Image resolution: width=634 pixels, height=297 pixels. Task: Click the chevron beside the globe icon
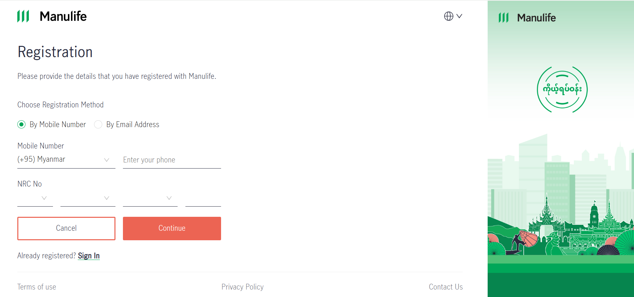(459, 16)
